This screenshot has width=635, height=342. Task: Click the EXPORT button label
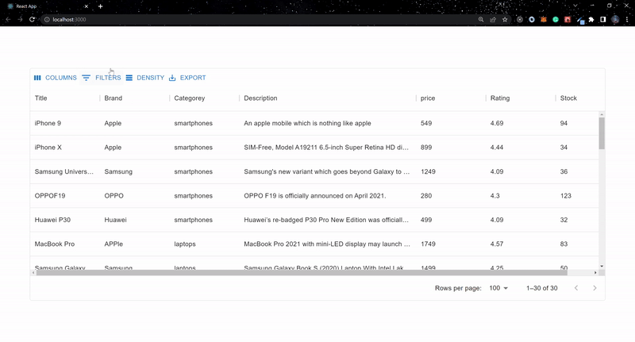pos(193,78)
